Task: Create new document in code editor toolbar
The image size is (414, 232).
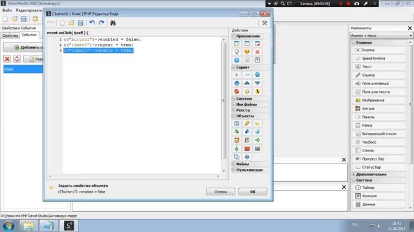Action: [62, 23]
